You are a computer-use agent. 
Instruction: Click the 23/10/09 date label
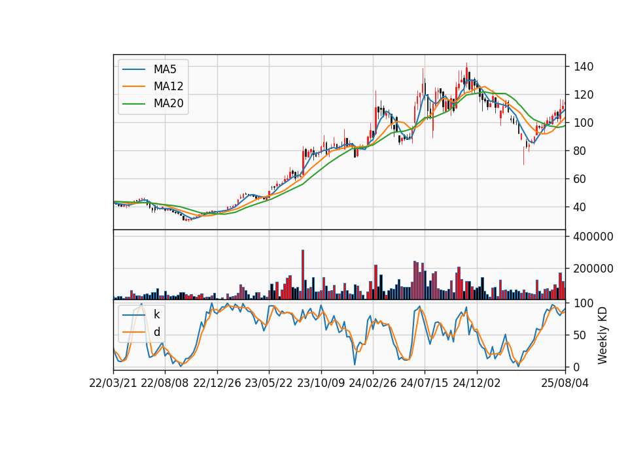tap(321, 384)
